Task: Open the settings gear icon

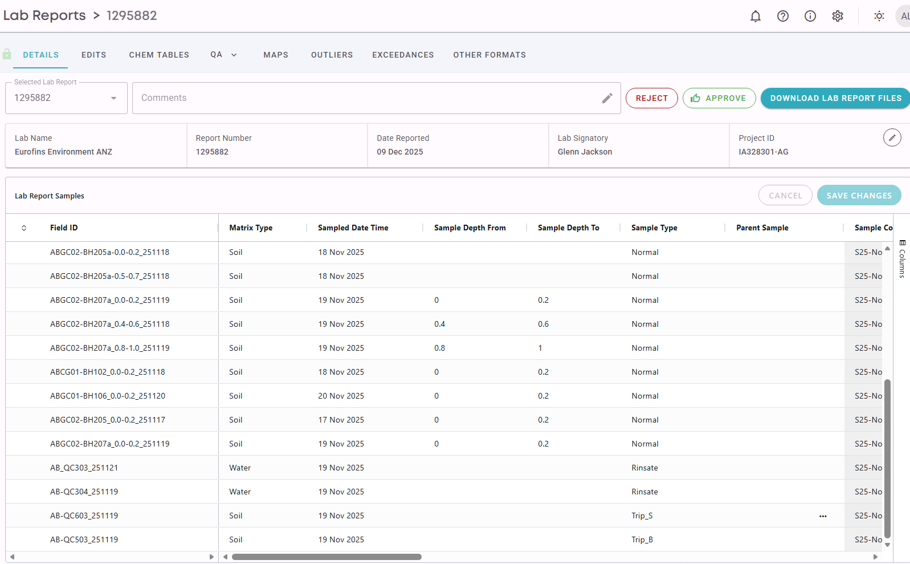Action: [x=838, y=16]
